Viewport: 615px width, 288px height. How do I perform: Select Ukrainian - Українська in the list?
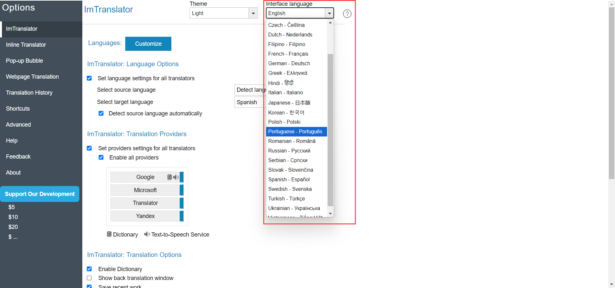tap(297, 208)
